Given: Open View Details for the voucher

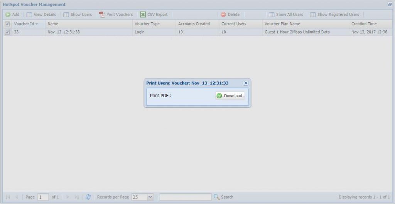Looking at the screenshot, I should click(41, 15).
